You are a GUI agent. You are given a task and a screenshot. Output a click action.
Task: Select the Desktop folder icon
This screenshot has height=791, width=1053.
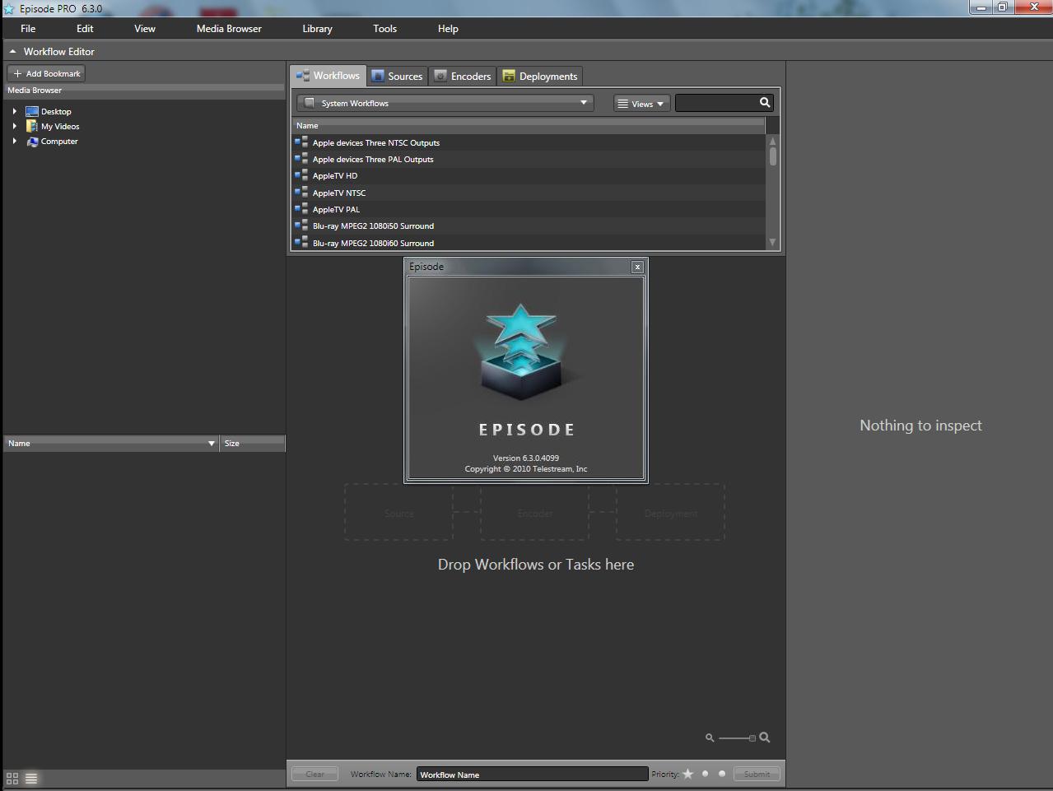[32, 111]
